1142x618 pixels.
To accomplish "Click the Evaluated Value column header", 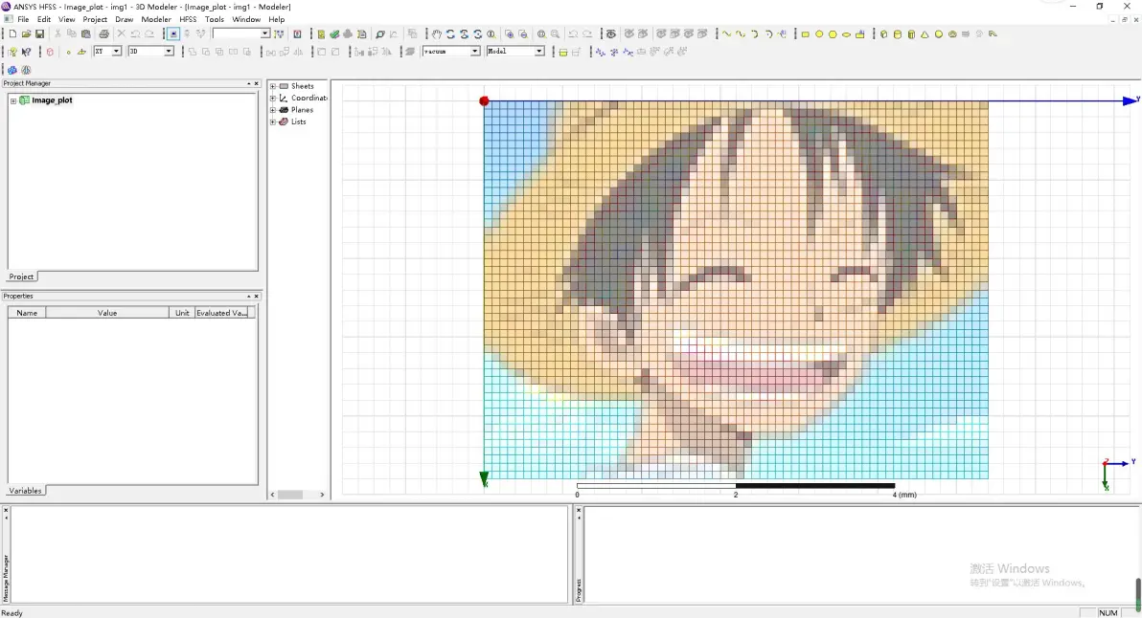I will [x=222, y=313].
